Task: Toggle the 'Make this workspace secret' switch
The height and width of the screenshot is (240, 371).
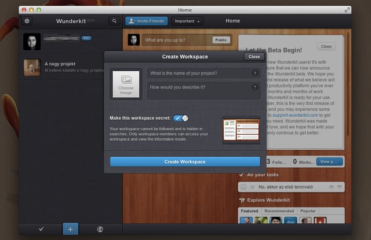Action: [x=181, y=118]
